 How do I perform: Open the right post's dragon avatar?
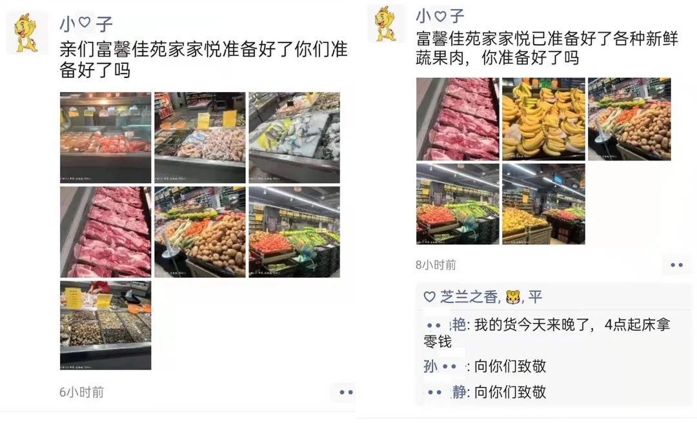pos(386,24)
